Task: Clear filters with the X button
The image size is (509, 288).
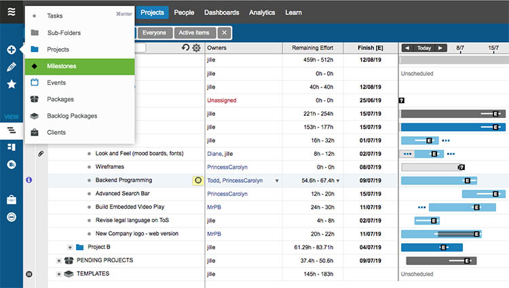Action: (225, 33)
